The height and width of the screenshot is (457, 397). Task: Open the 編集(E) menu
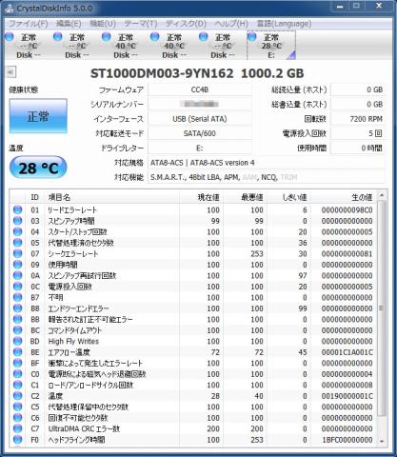69,24
